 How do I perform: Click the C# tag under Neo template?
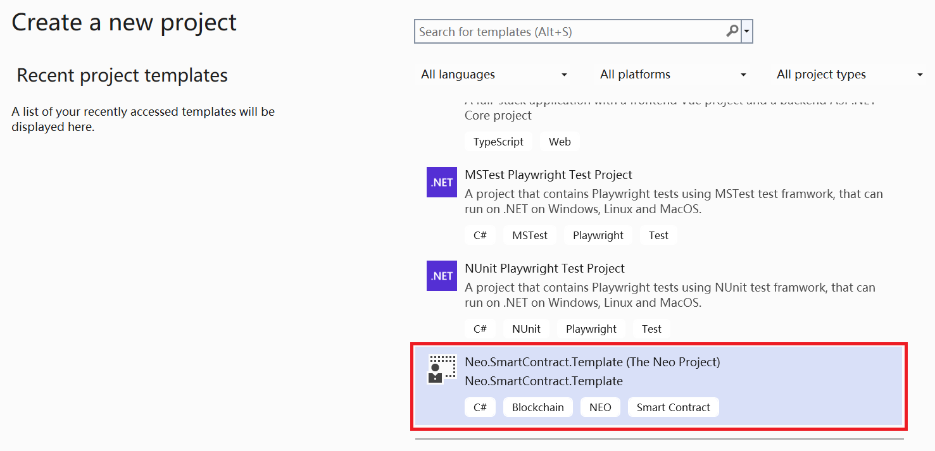point(480,407)
